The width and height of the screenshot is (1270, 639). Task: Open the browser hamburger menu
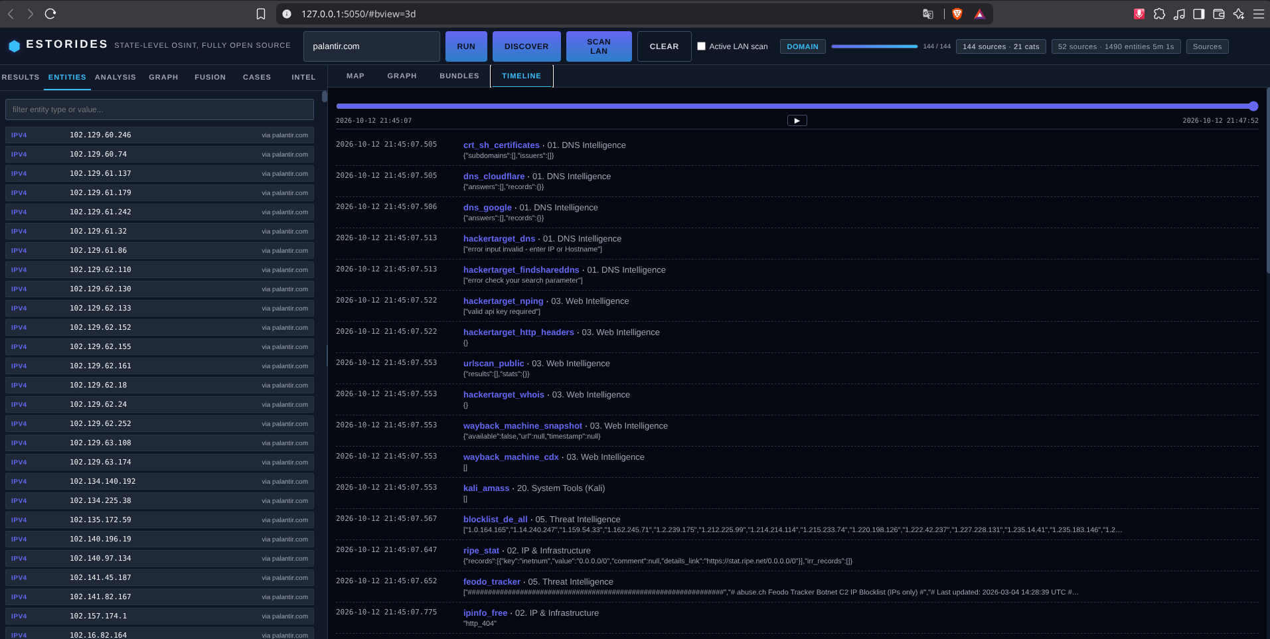pos(1258,14)
